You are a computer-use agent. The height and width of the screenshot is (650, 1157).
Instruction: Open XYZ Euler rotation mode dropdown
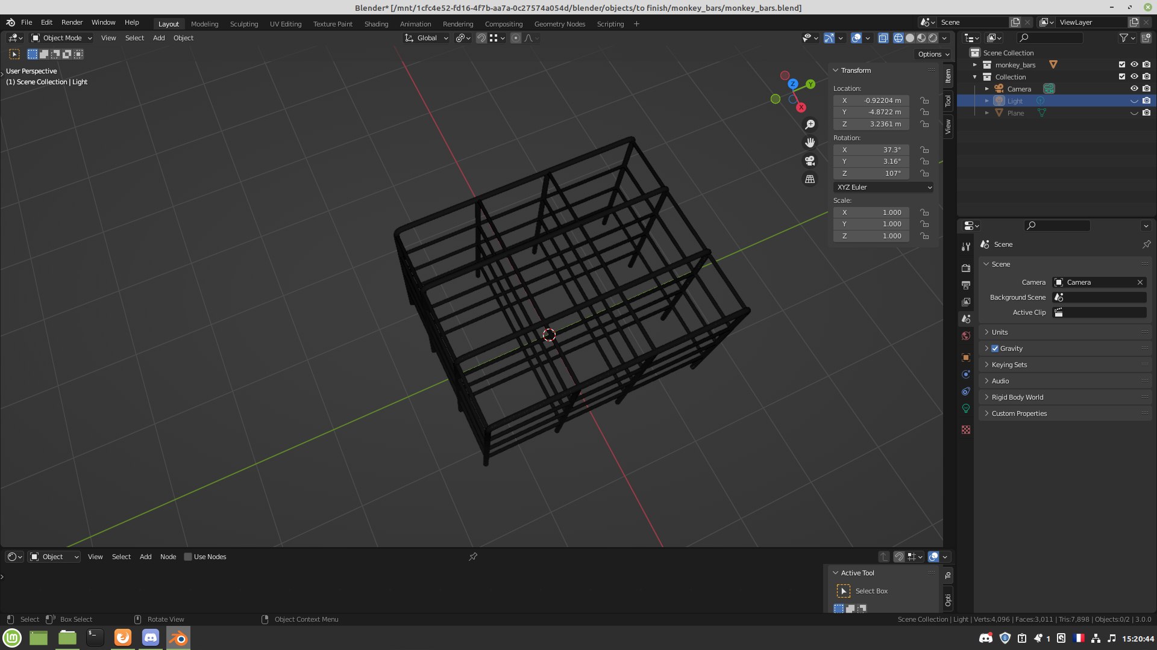pyautogui.click(x=884, y=187)
